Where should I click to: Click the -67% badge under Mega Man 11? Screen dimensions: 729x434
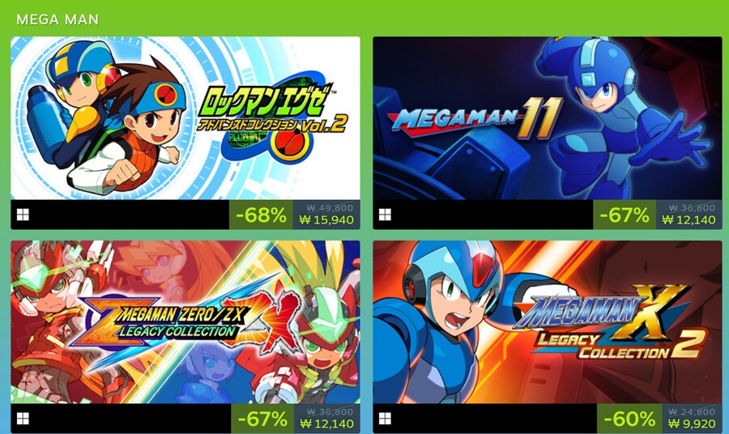[x=625, y=215]
